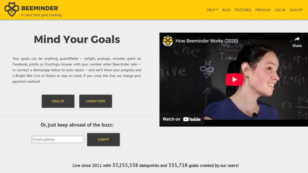Open the BLOG page
Viewport: 308px width, 173px height.
(226, 10)
